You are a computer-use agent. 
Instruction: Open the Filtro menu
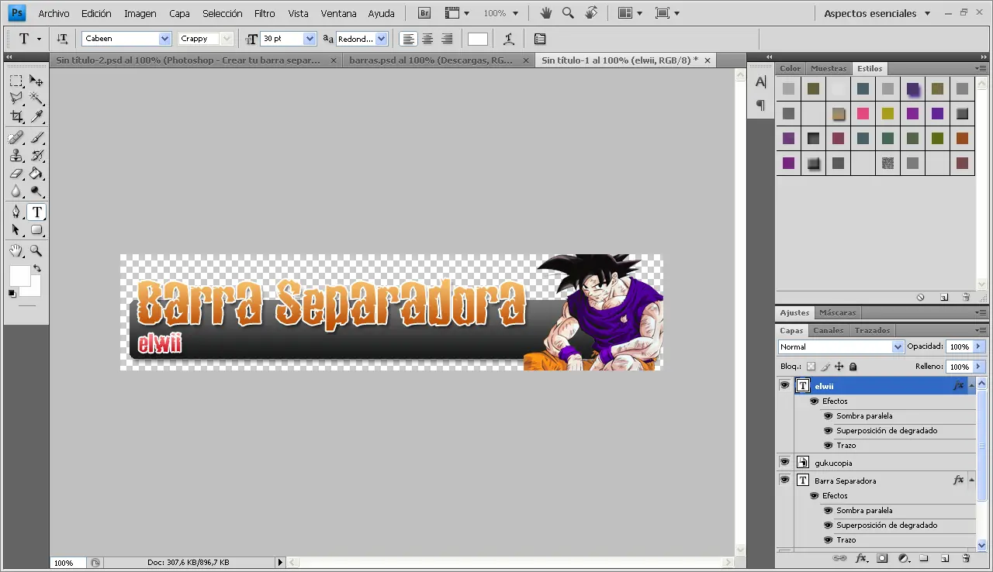point(265,13)
